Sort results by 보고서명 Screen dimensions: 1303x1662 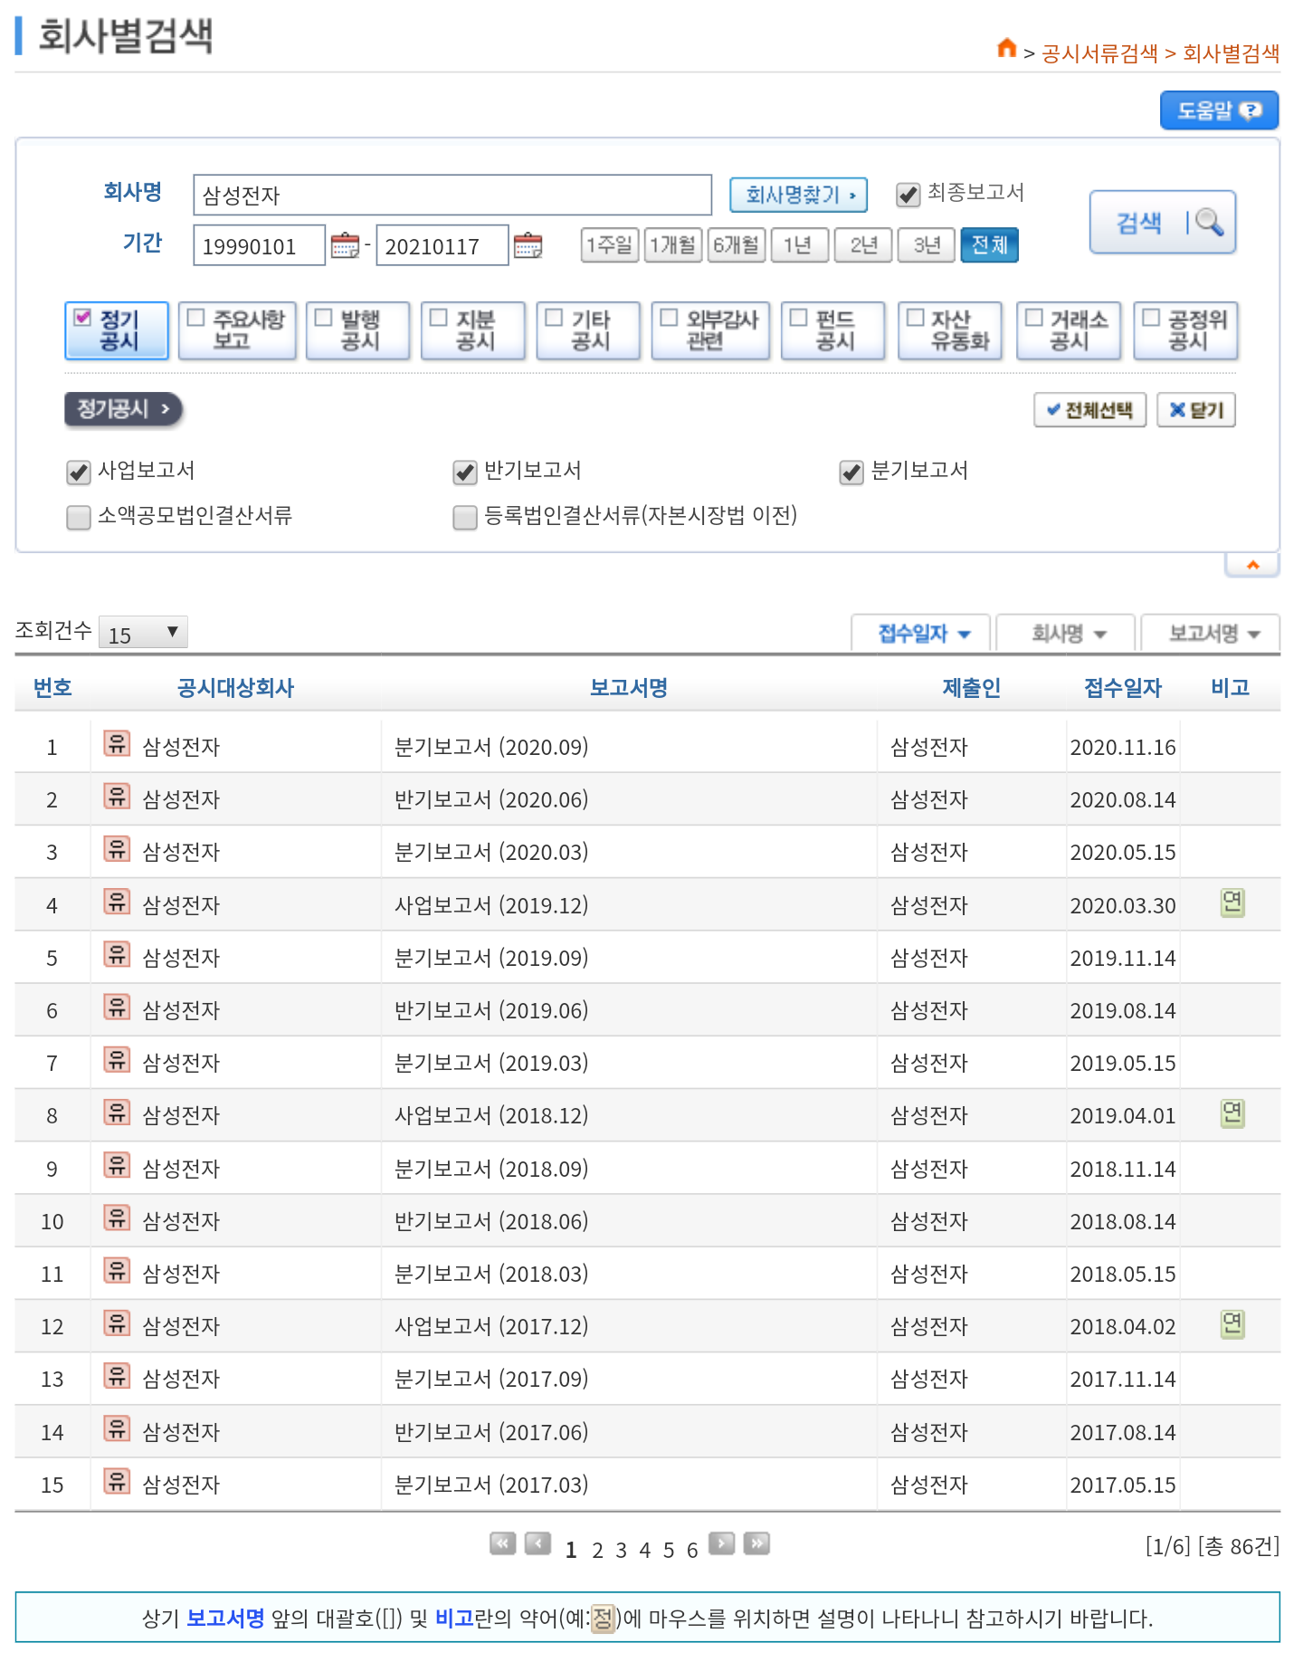1213,634
